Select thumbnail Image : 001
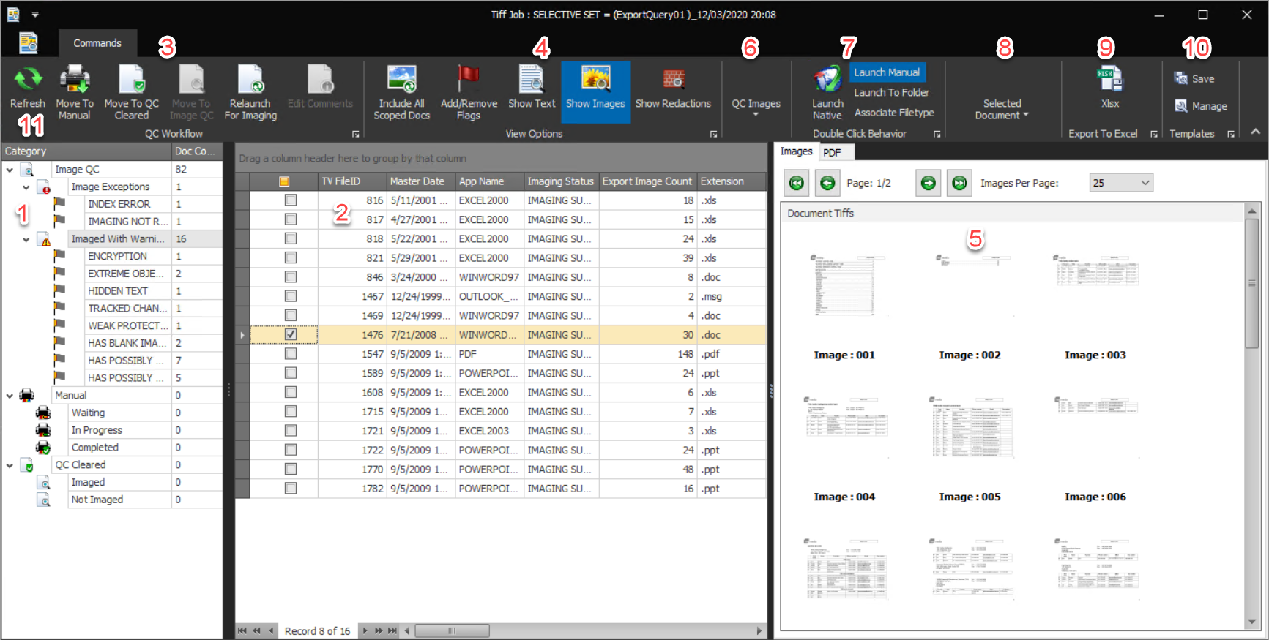This screenshot has height=640, width=1269. pos(844,307)
